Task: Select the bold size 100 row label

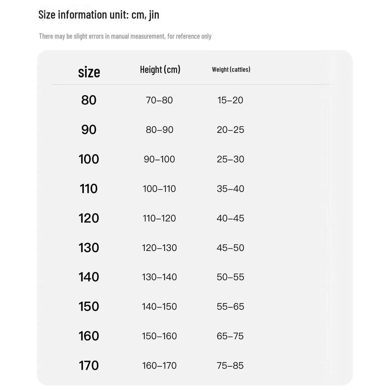Action: click(89, 159)
